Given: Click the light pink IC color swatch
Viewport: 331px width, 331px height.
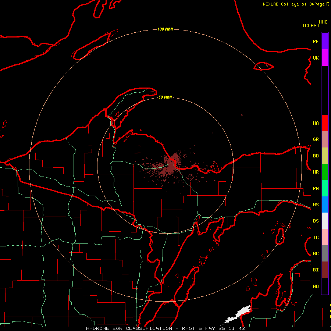Looking at the screenshot, I should tap(325, 237).
